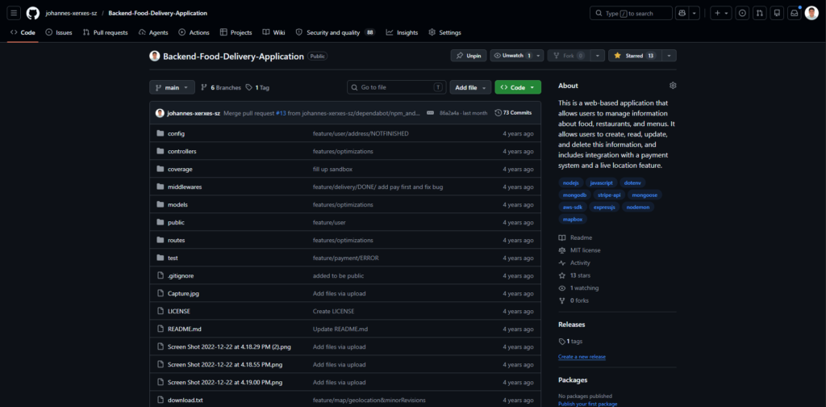Toggle the Starred button to unstar the repository
The image size is (826, 407).
point(634,56)
